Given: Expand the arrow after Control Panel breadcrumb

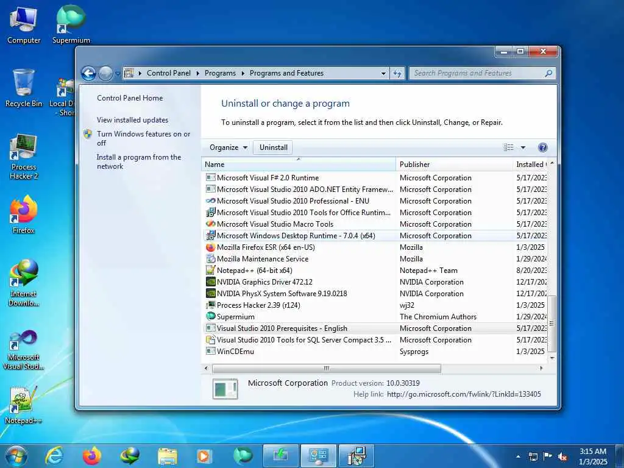Looking at the screenshot, I should (x=198, y=73).
